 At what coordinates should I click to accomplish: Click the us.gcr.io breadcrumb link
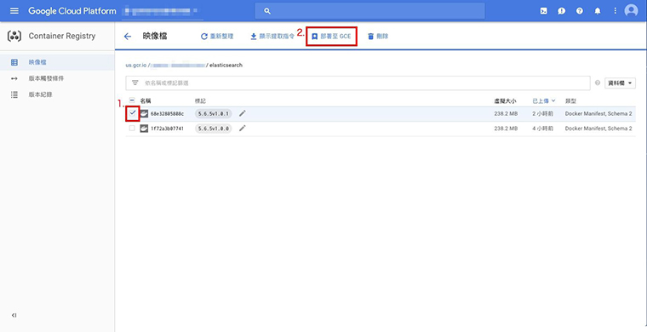(136, 66)
